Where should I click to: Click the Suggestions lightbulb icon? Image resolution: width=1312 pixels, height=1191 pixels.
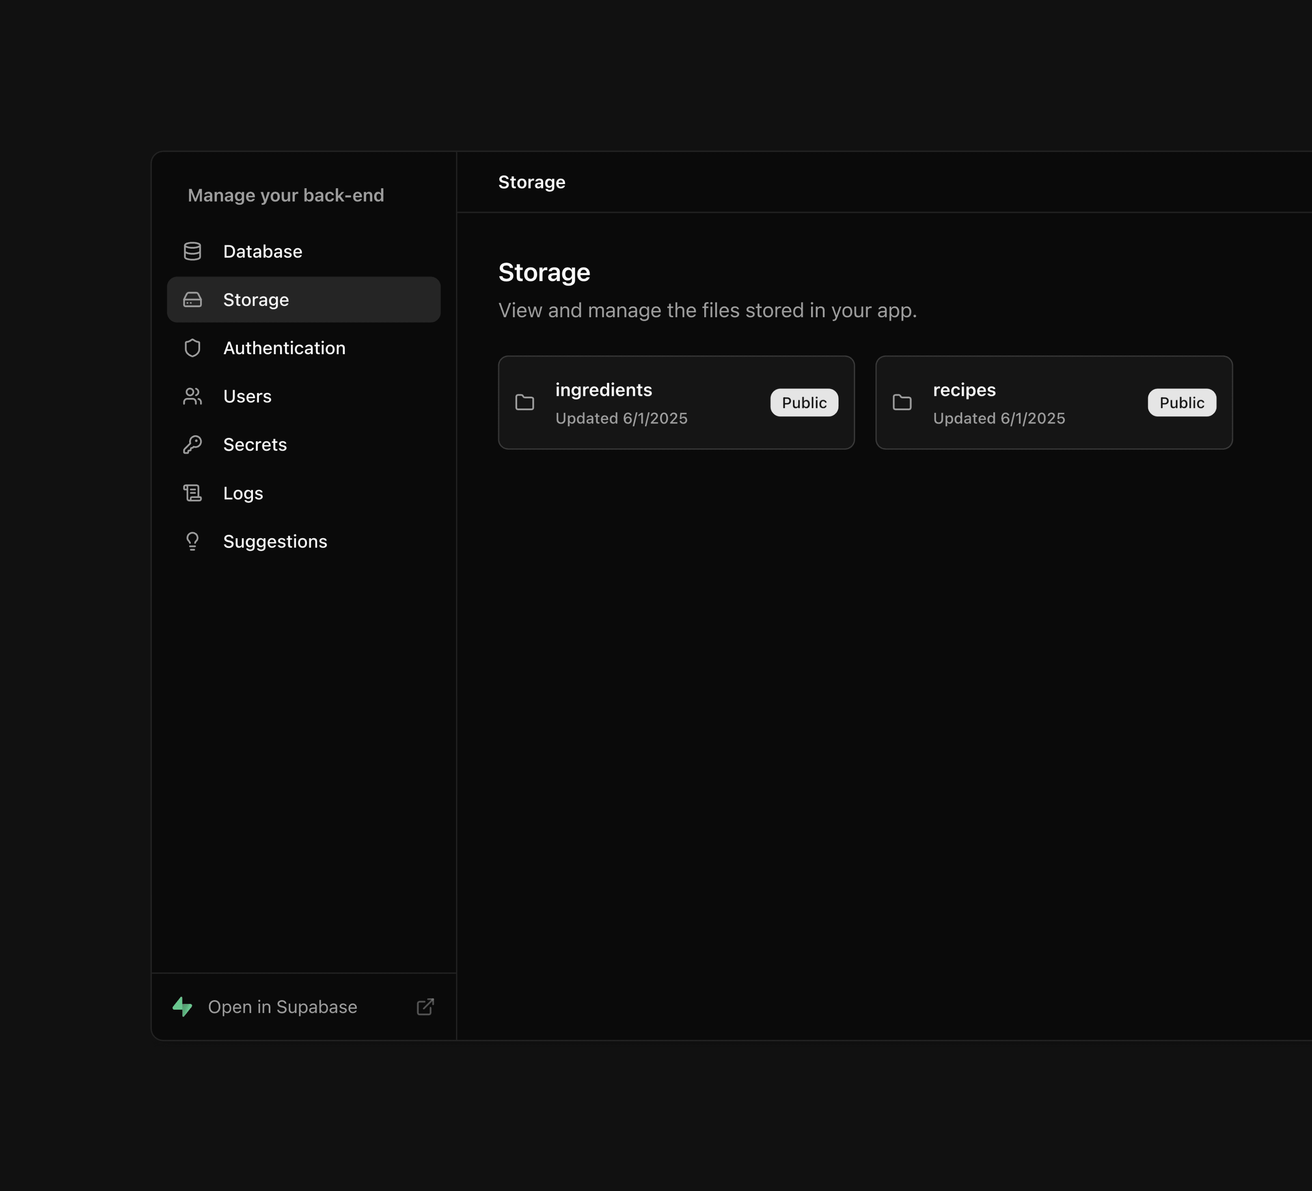pyautogui.click(x=192, y=541)
